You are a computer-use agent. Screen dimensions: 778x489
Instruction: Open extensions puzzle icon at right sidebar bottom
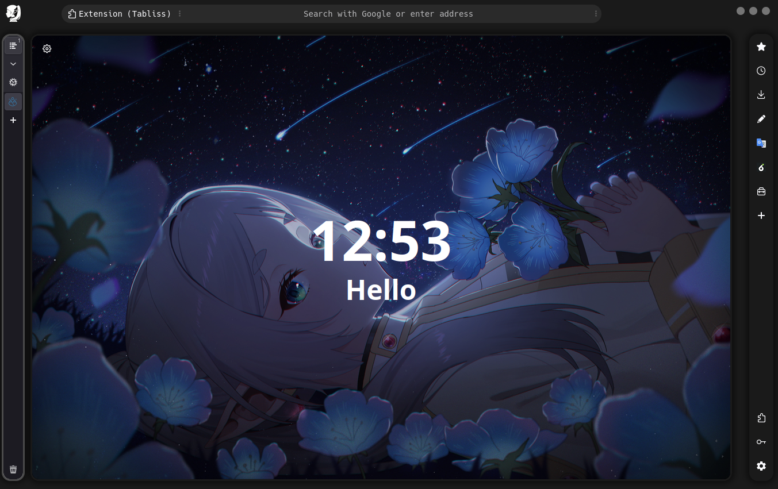[x=761, y=418]
